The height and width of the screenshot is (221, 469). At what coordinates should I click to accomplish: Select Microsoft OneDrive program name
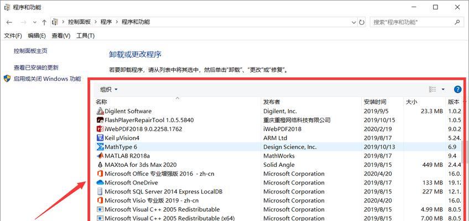click(131, 183)
